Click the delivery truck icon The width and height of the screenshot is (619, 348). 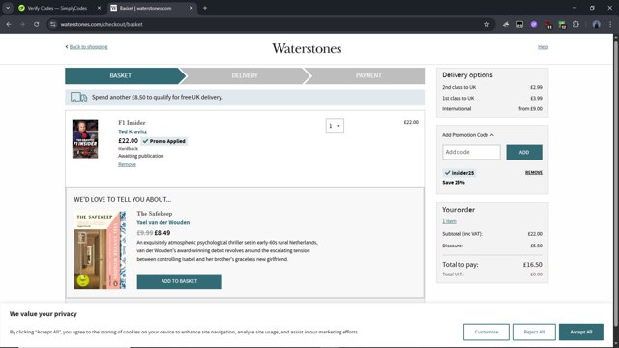pos(78,97)
